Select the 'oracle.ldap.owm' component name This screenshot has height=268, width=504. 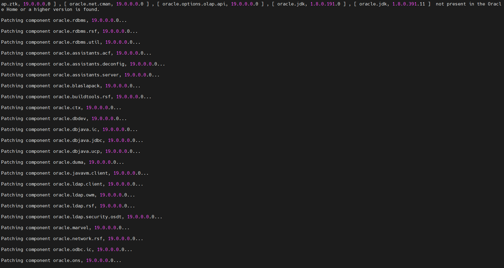tap(74, 195)
